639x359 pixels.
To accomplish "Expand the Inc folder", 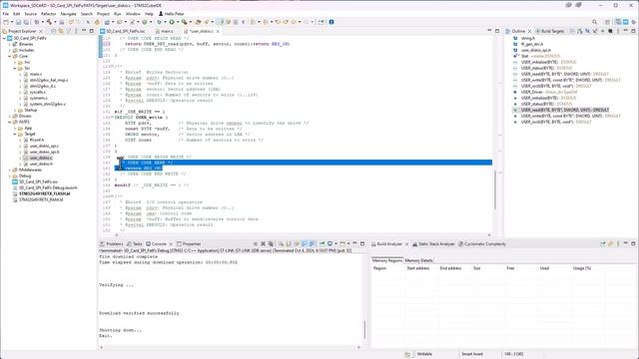I will (x=15, y=62).
